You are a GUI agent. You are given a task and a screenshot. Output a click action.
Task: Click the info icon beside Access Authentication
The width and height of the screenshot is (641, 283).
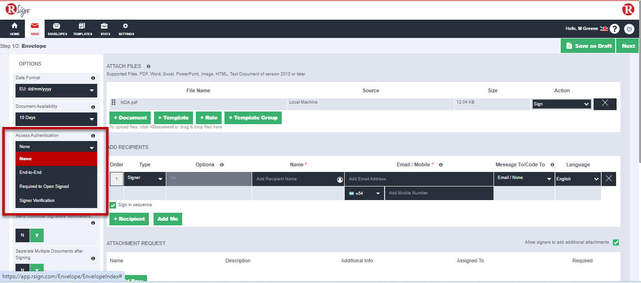(x=93, y=135)
